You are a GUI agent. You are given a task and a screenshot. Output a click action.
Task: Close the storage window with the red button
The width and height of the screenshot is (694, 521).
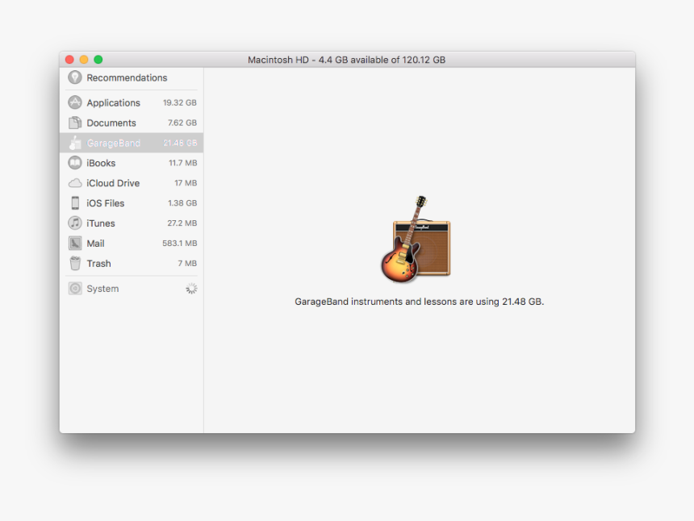[x=69, y=59]
